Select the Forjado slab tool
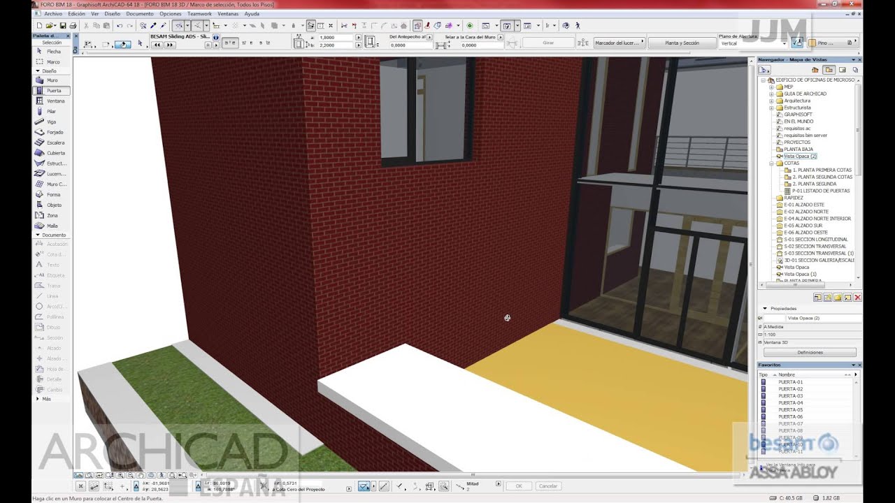The width and height of the screenshot is (895, 503). click(52, 132)
